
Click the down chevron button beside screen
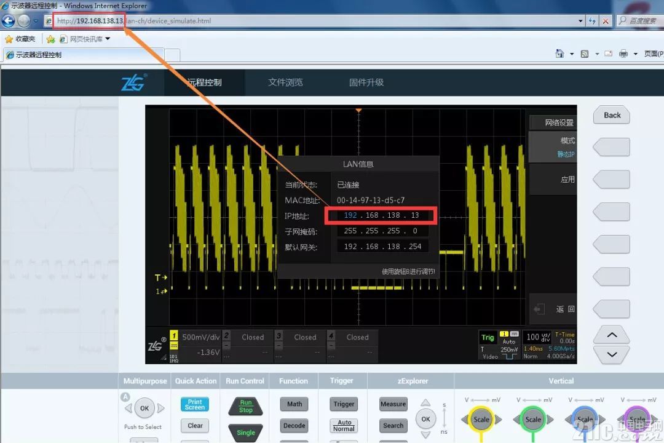click(612, 354)
